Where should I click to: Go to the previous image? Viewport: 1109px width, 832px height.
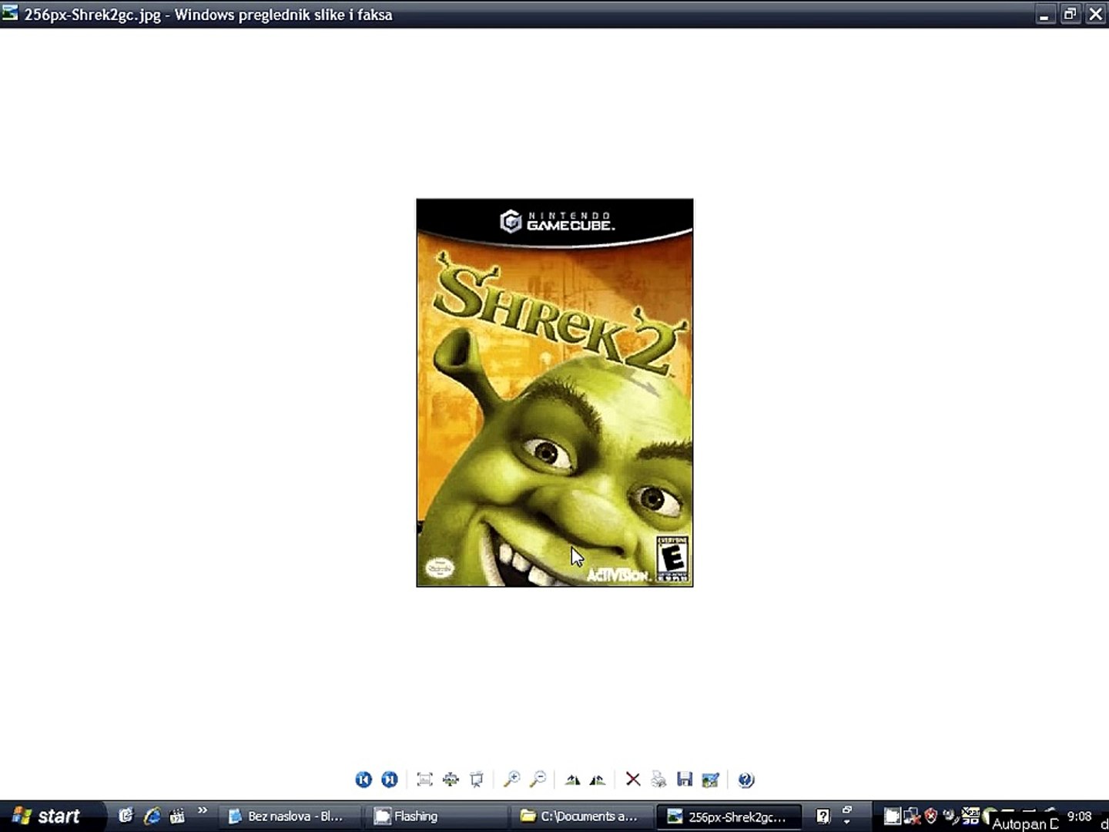coord(364,780)
